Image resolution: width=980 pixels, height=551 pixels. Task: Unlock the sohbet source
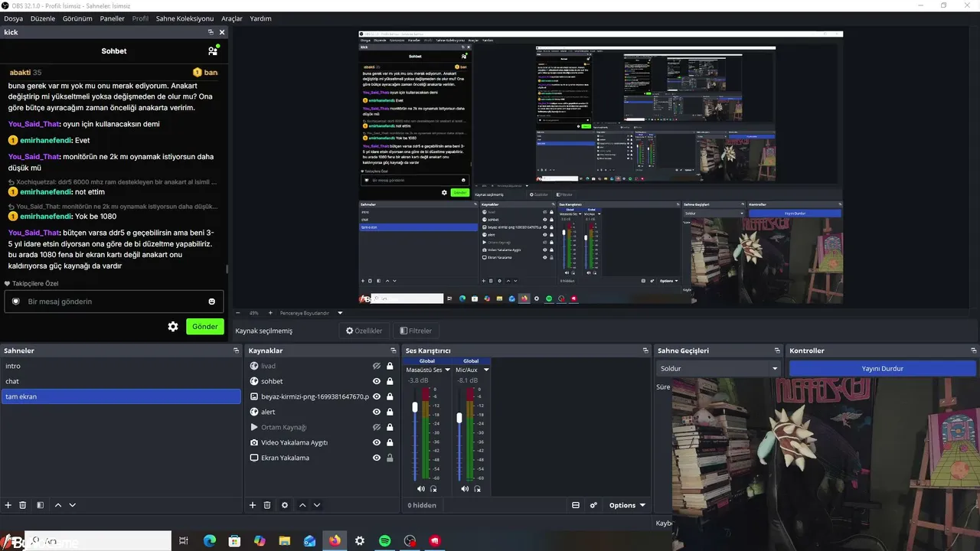tap(390, 381)
